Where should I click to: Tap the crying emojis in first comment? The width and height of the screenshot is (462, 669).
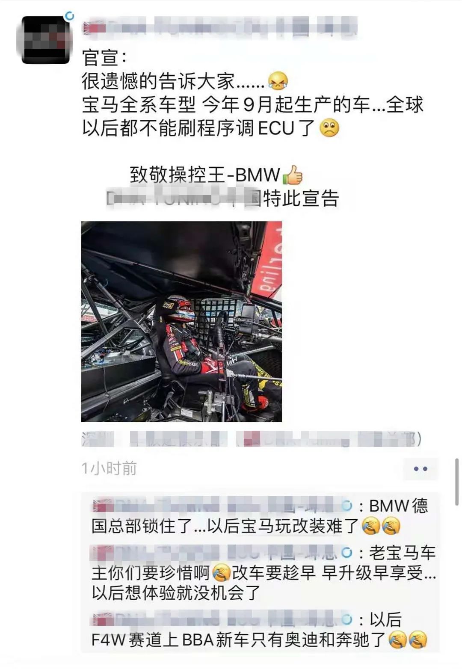381,526
